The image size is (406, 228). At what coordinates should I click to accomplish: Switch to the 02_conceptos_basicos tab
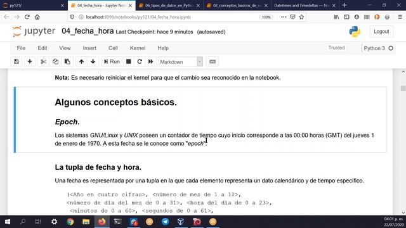237,6
